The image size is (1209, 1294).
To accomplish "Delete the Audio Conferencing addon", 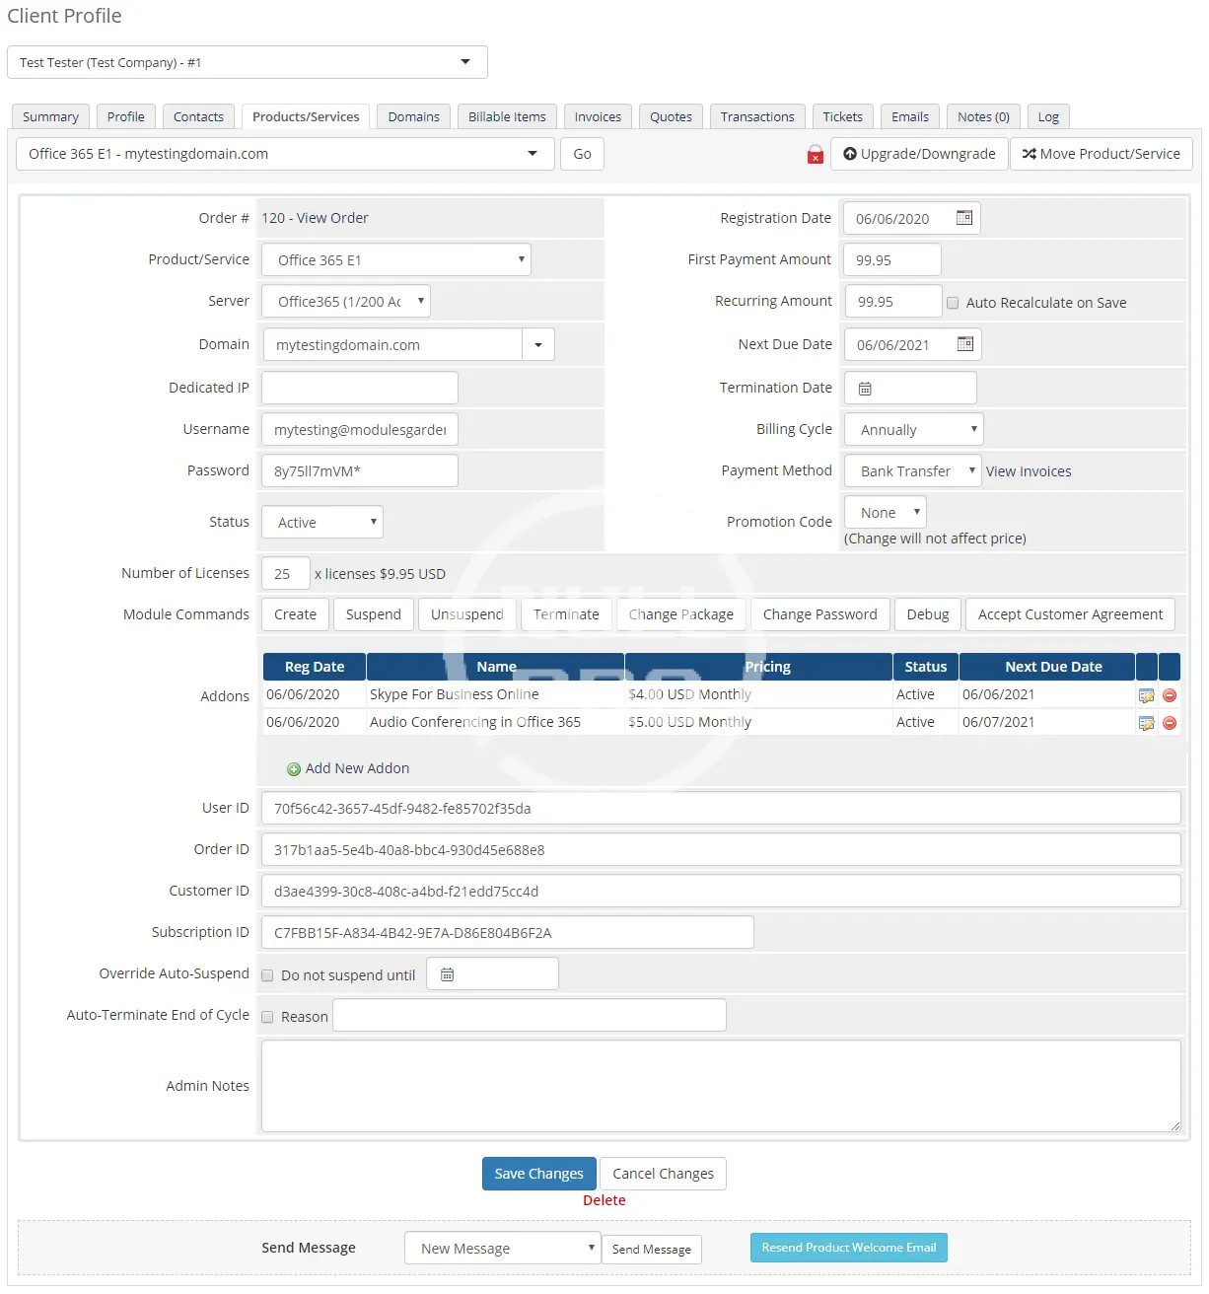I will point(1170,723).
